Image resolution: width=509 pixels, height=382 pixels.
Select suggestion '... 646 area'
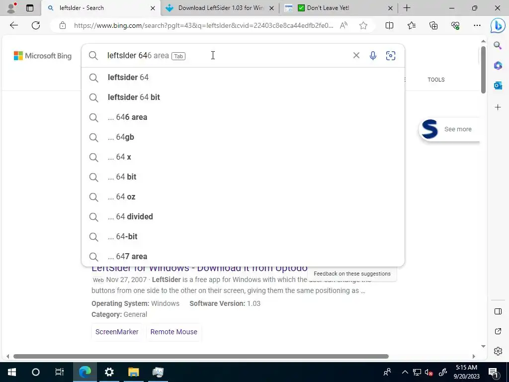tap(243, 117)
